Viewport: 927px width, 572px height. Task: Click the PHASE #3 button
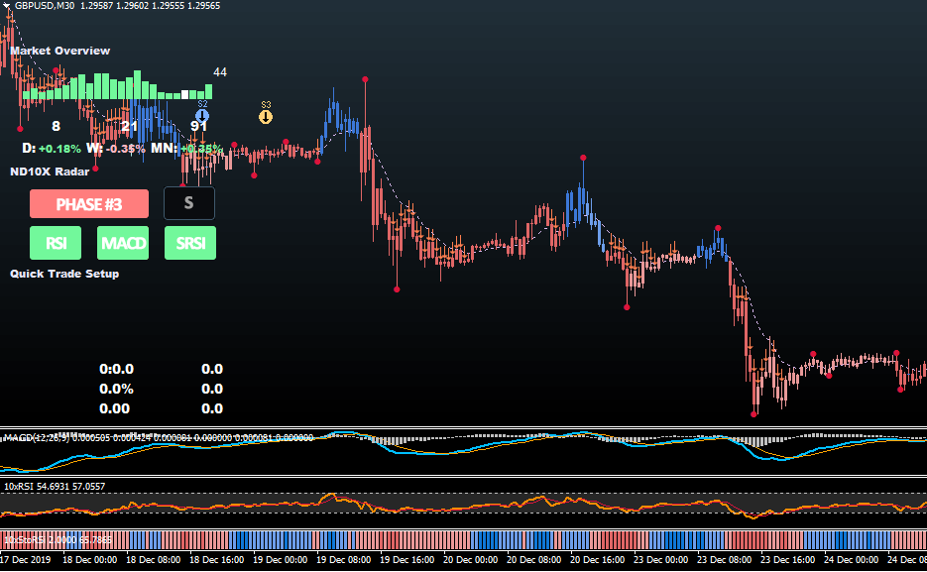coord(89,204)
